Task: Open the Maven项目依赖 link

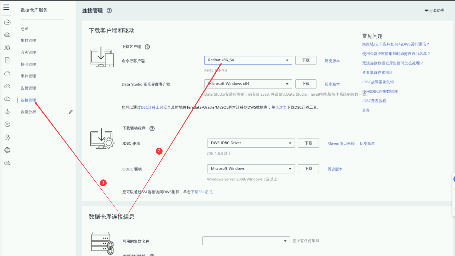Action: (x=341, y=143)
